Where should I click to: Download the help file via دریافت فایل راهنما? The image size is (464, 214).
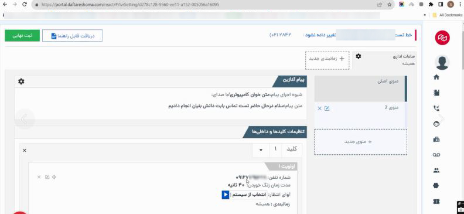click(x=73, y=36)
